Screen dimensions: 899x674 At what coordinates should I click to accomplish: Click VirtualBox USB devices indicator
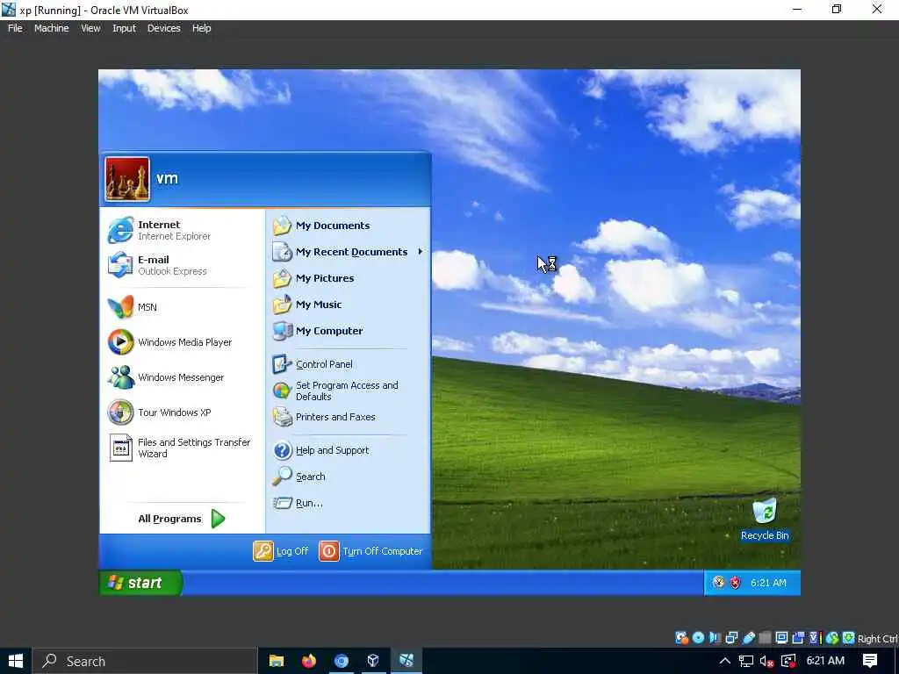(x=748, y=638)
